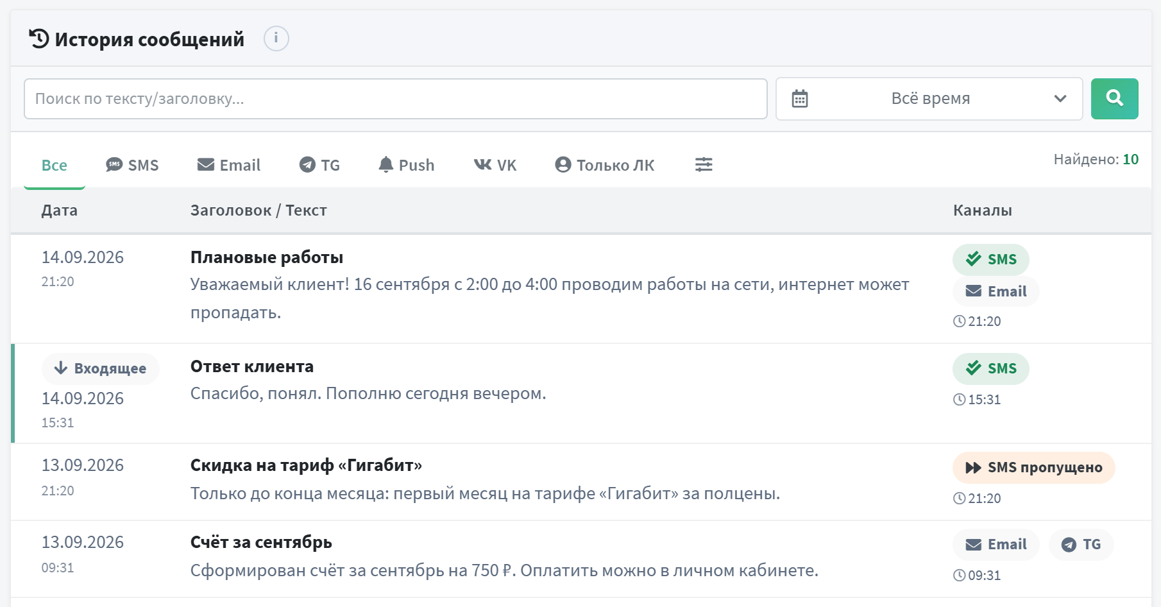Click the Email badge in Плановые работы row
This screenshot has width=1161, height=607.
pyautogui.click(x=996, y=291)
